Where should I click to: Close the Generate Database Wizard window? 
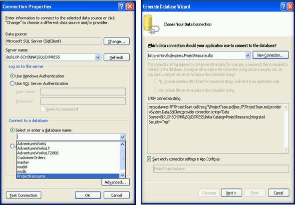pos(291,6)
